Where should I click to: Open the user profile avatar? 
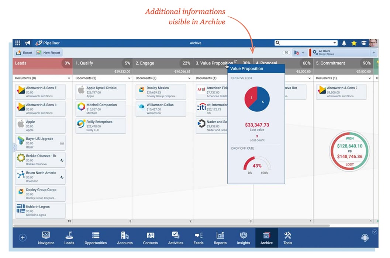click(373, 43)
